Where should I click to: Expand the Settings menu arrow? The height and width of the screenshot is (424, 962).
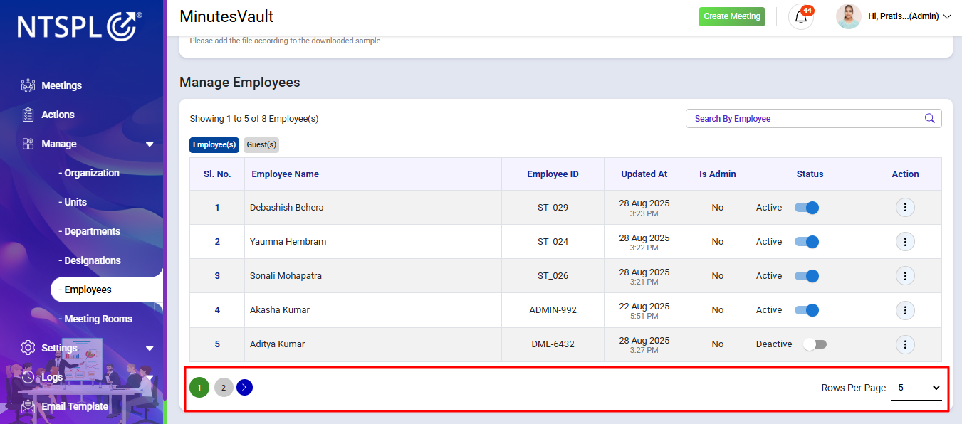pyautogui.click(x=150, y=348)
